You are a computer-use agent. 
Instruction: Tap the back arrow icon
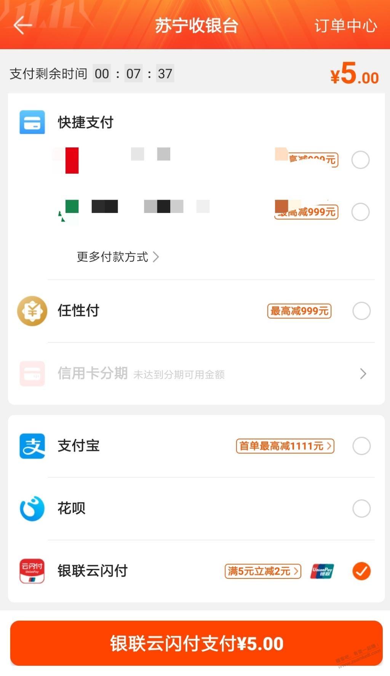click(x=23, y=26)
